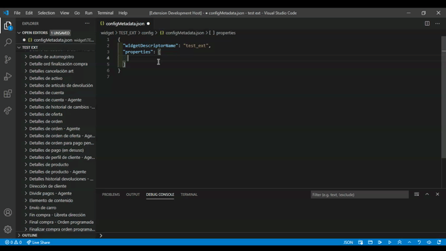Clear the debug console list icon
This screenshot has height=251, width=446.
click(x=417, y=195)
